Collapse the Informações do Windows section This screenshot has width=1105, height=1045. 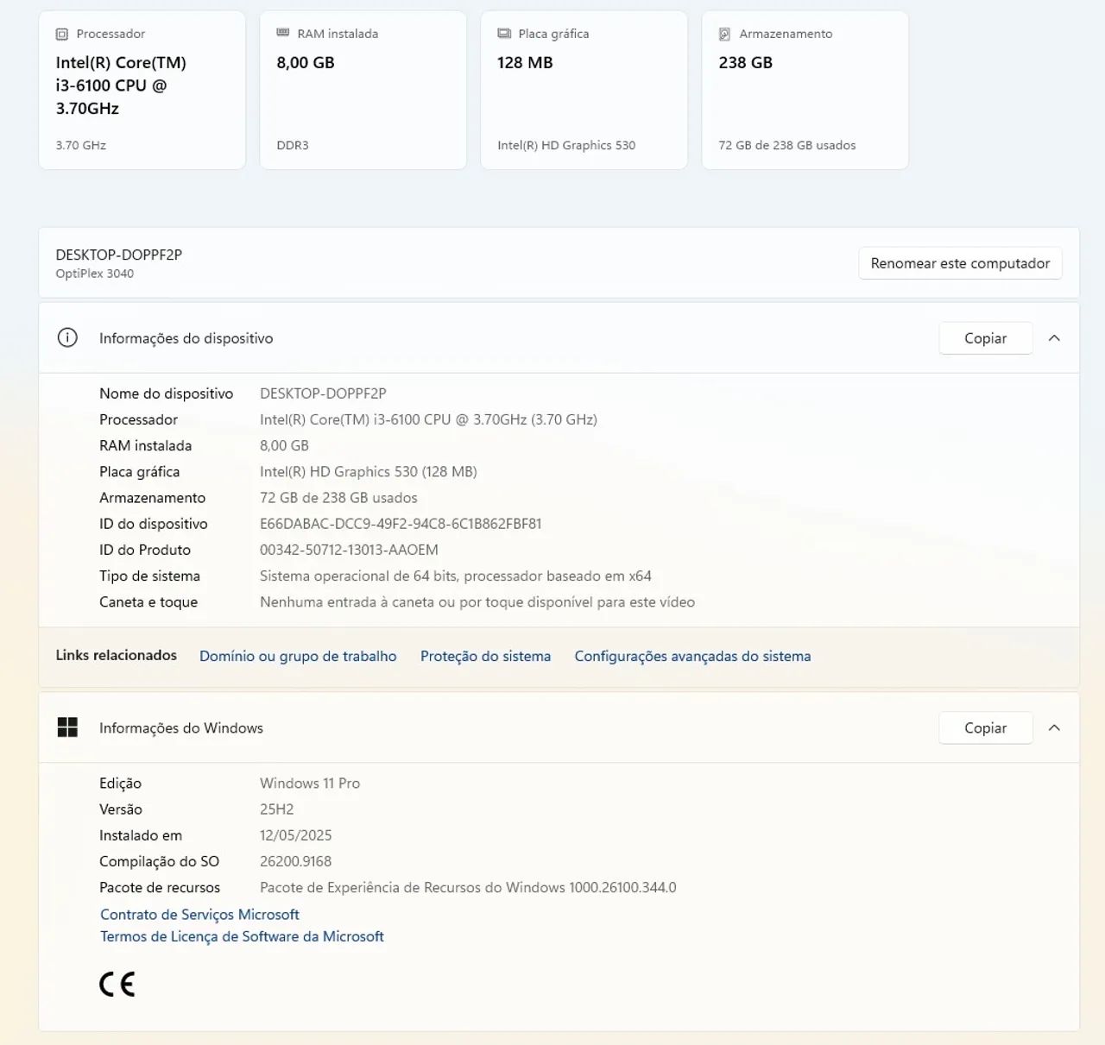[1054, 727]
